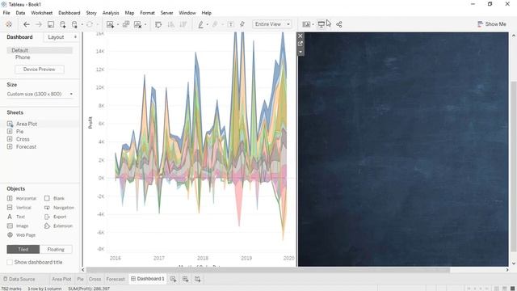Click the New worksheet toolbar icon
Image resolution: width=517 pixels, height=291 pixels.
coord(110,24)
